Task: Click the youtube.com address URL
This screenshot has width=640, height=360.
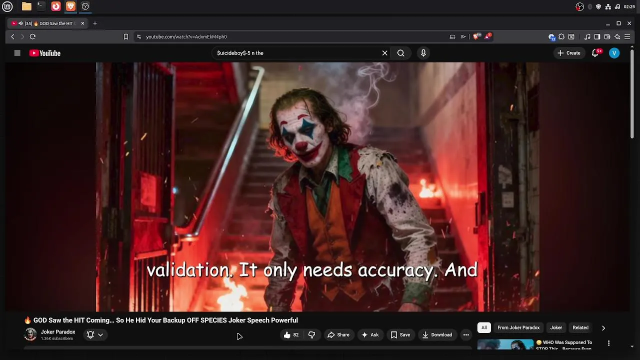Action: pyautogui.click(x=186, y=36)
